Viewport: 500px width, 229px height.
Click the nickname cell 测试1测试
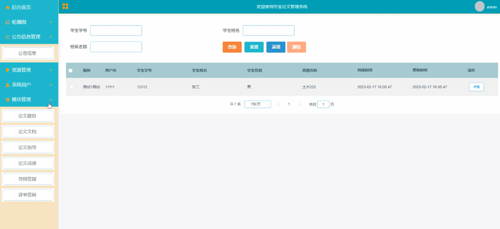click(91, 87)
